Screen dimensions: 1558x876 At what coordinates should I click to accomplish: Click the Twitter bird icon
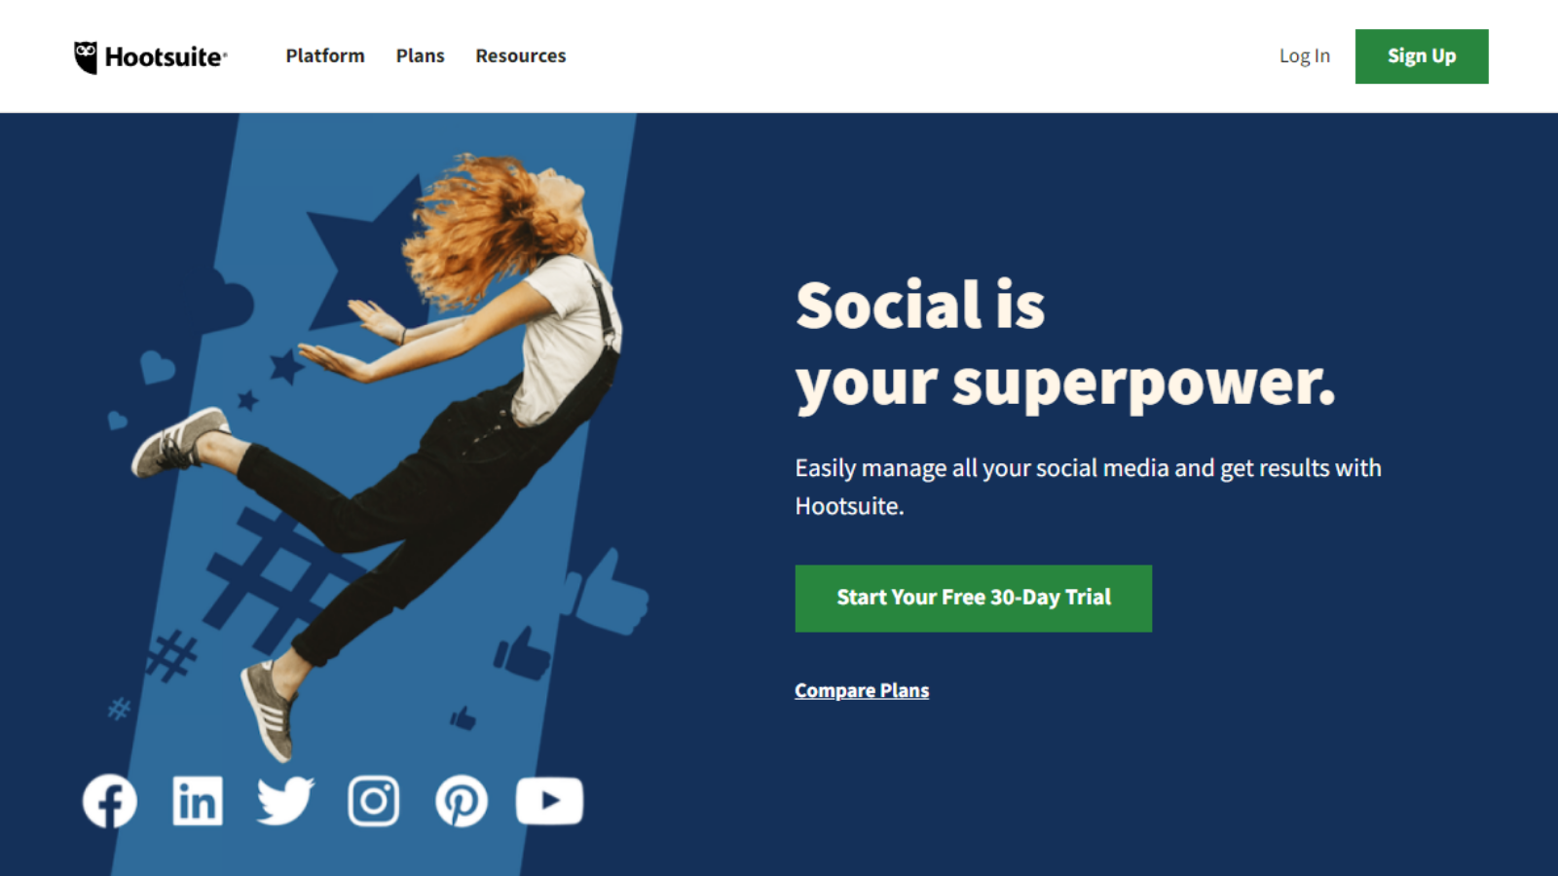285,801
